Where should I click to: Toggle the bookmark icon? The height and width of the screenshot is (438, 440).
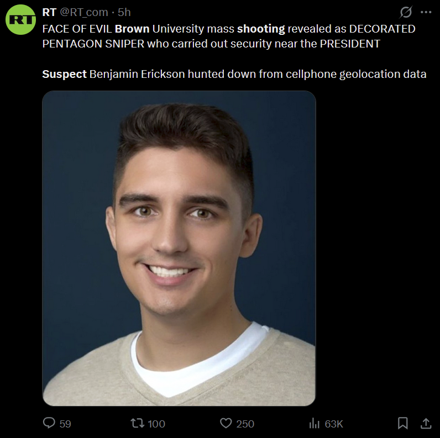coord(403,423)
